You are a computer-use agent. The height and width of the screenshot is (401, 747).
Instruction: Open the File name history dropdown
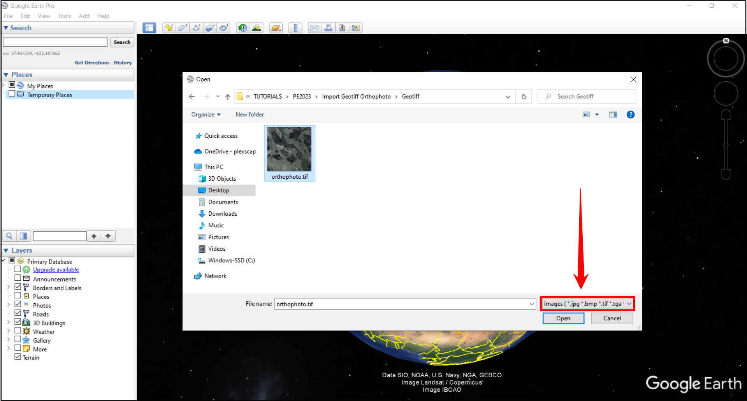(532, 304)
